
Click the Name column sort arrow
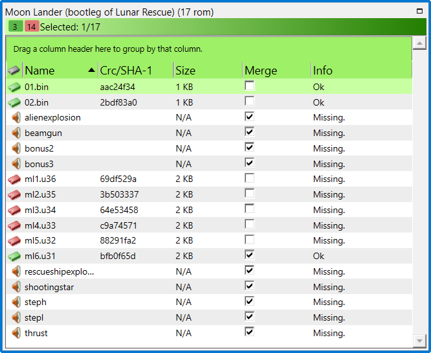[x=91, y=70]
